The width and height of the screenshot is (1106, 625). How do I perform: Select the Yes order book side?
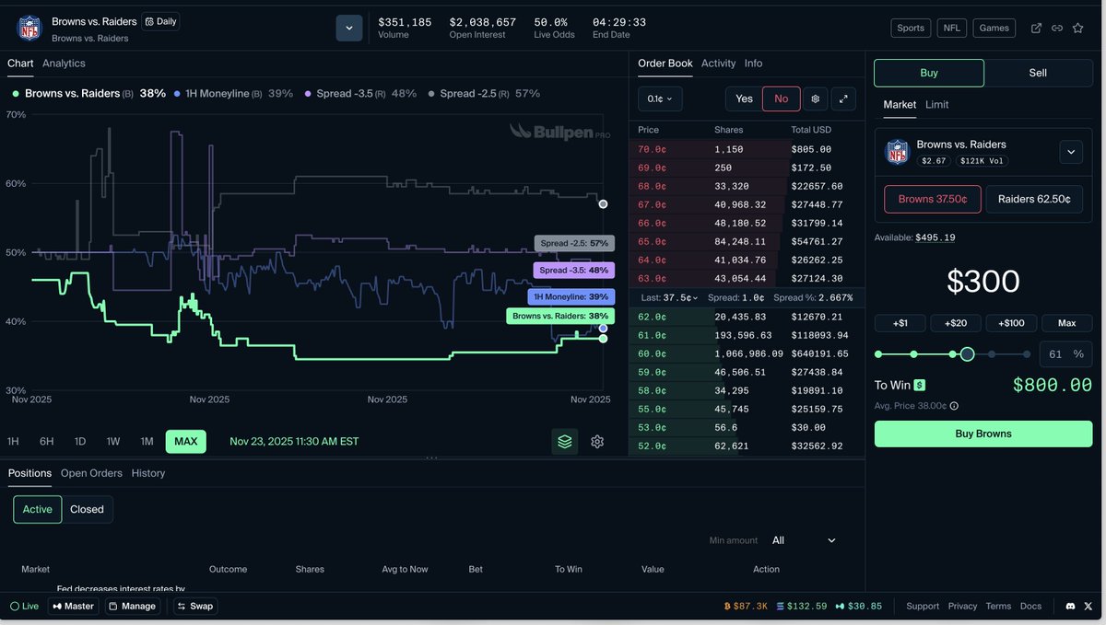pyautogui.click(x=744, y=98)
